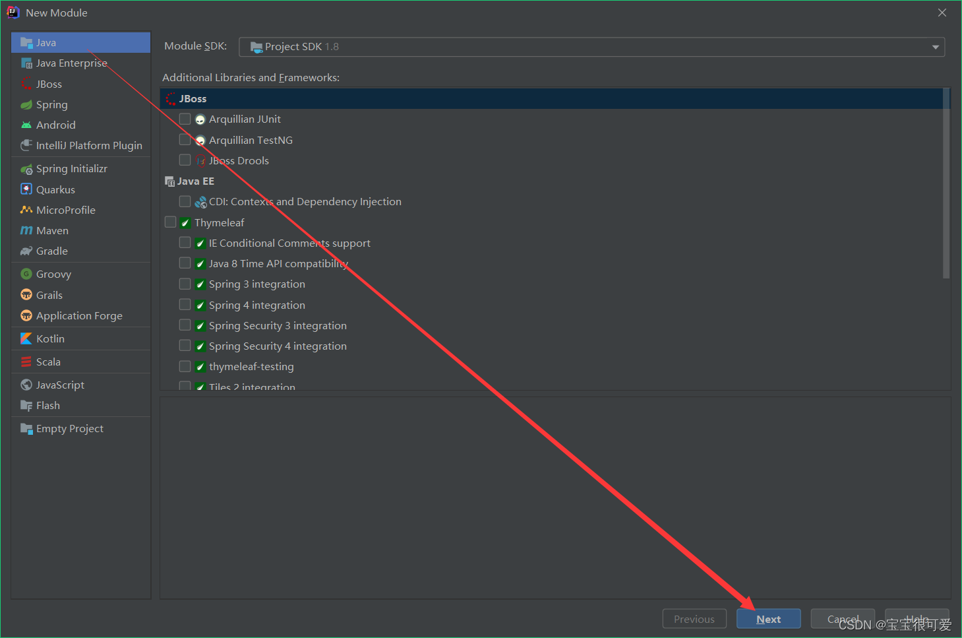This screenshot has width=962, height=638.
Task: Open the Spring Initializr icon
Action: click(x=26, y=169)
